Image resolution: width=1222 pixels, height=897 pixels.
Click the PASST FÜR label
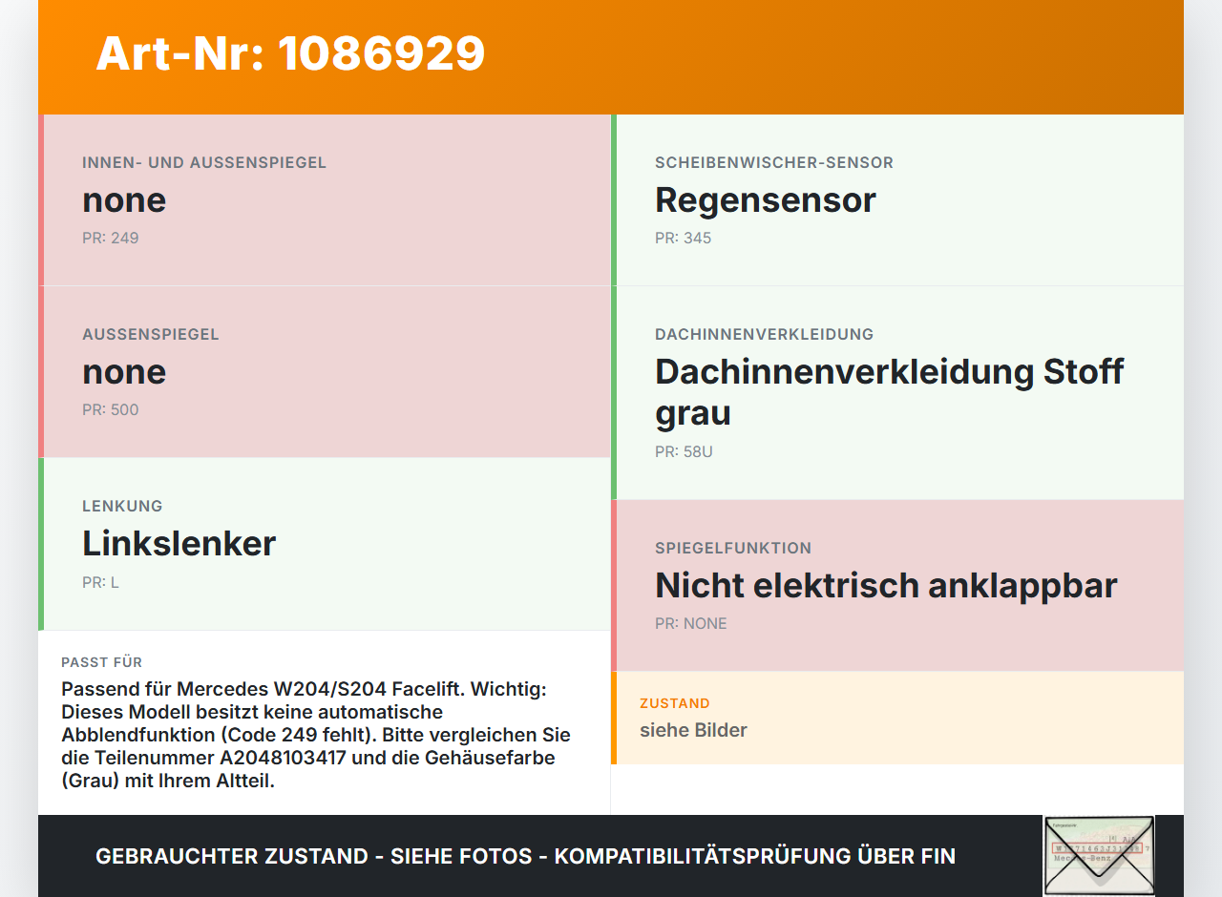[x=102, y=662]
